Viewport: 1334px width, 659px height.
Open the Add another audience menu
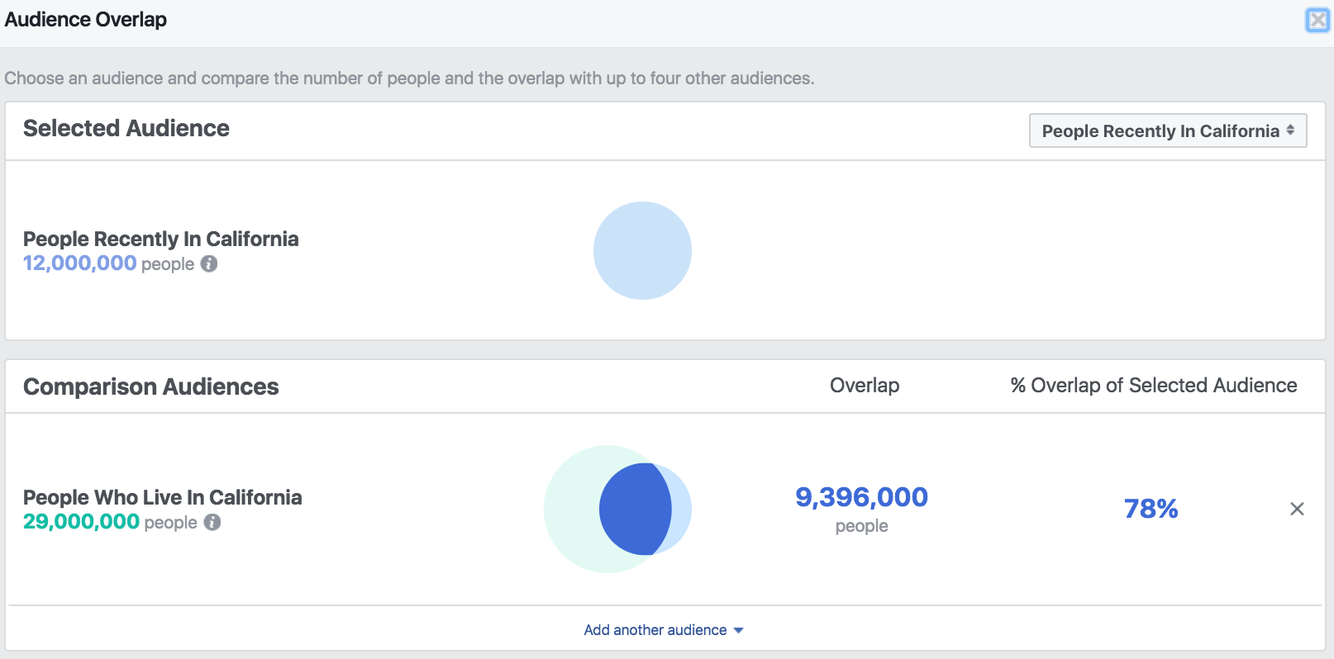[664, 630]
